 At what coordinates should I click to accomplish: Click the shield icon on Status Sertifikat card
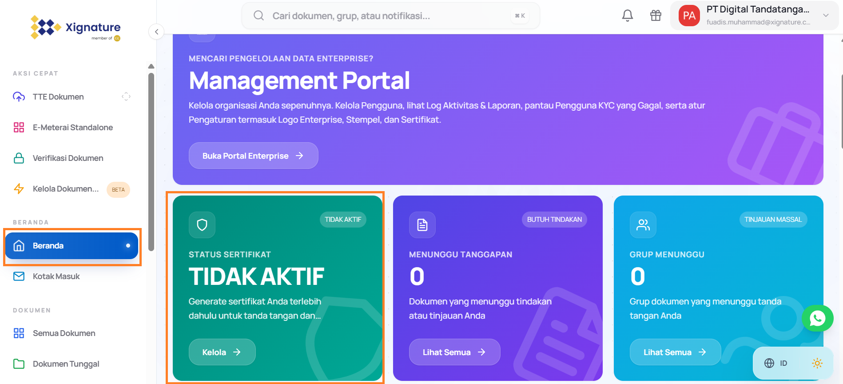[202, 225]
